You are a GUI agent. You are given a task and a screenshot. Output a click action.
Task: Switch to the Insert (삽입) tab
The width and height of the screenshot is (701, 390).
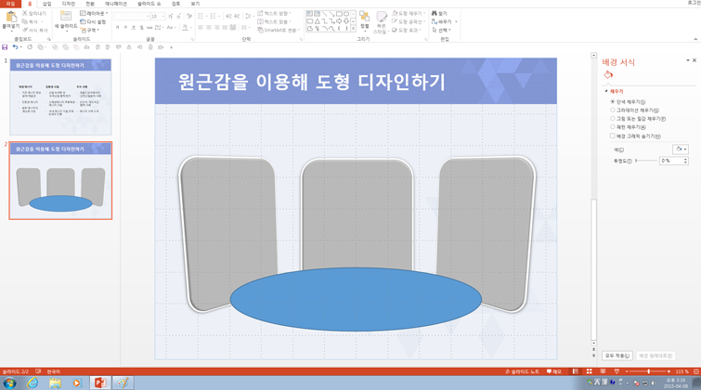(x=47, y=4)
